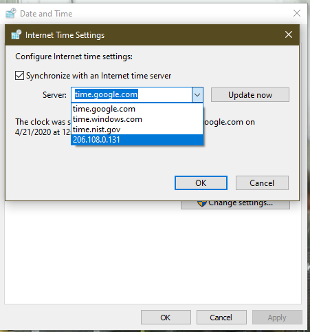This screenshot has height=332, width=310.
Task: Cancel the Internet Time Settings dialog
Action: pyautogui.click(x=262, y=183)
